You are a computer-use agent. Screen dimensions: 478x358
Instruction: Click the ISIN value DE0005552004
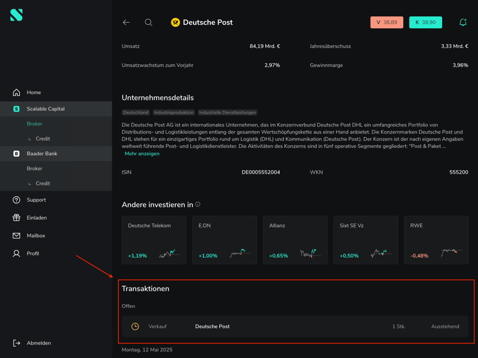pos(261,172)
